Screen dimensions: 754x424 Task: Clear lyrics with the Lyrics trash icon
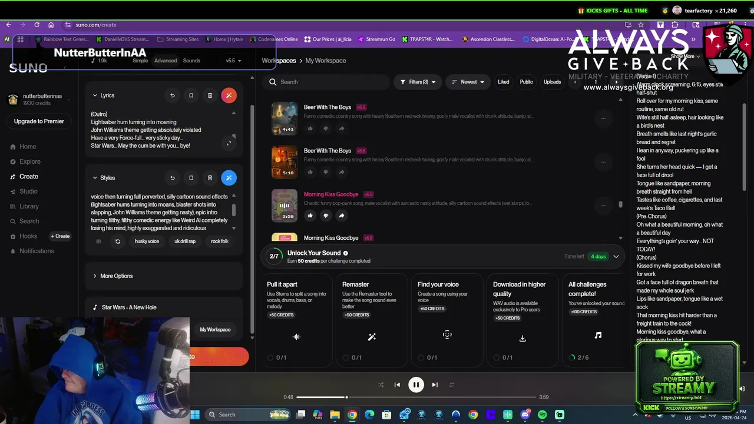[x=210, y=95]
